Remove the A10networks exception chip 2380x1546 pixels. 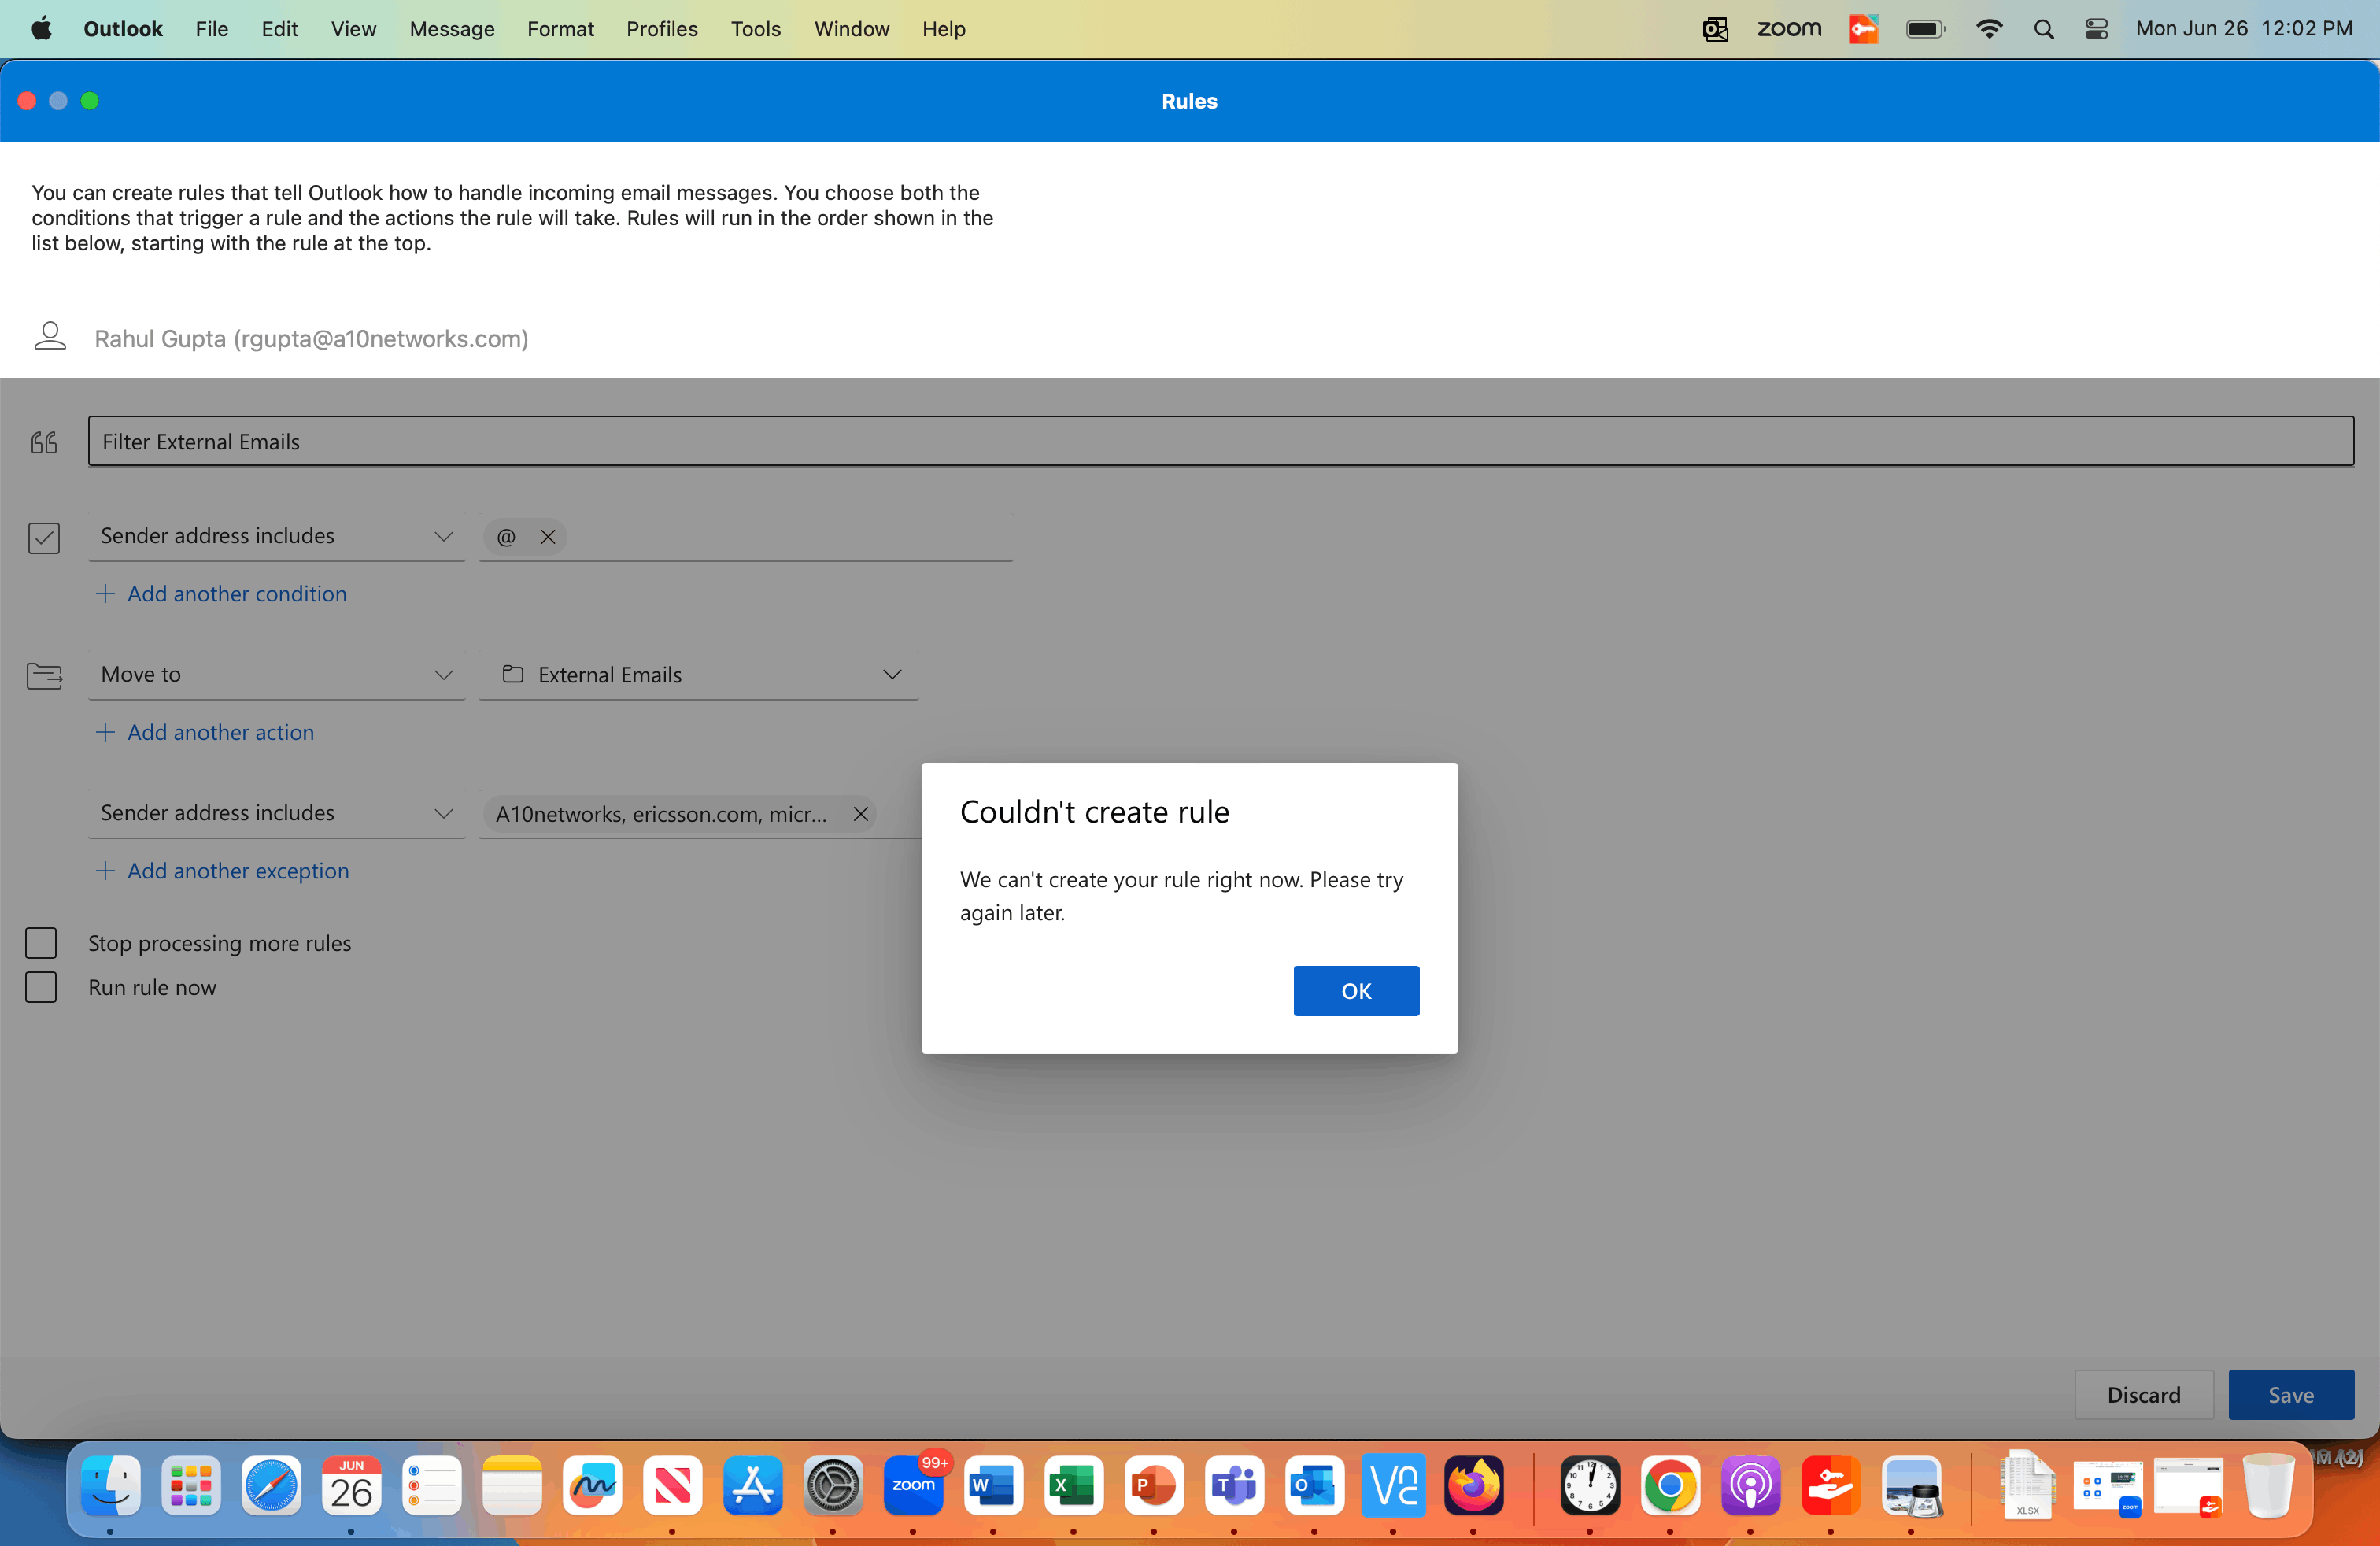860,814
